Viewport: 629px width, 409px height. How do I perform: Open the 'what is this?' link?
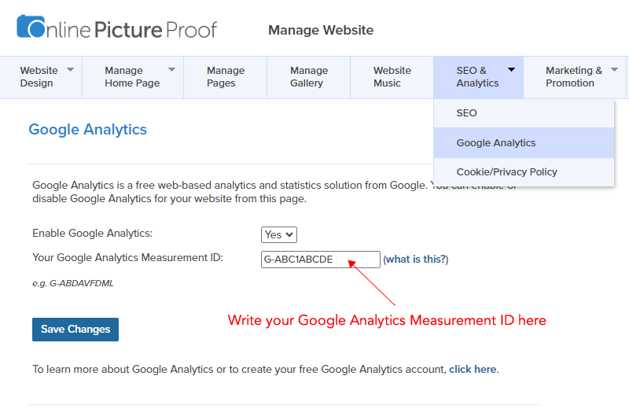click(416, 260)
